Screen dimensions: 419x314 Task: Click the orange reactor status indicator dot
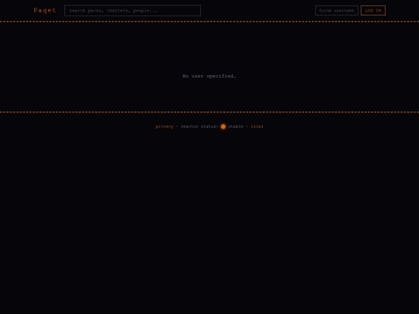223,126
